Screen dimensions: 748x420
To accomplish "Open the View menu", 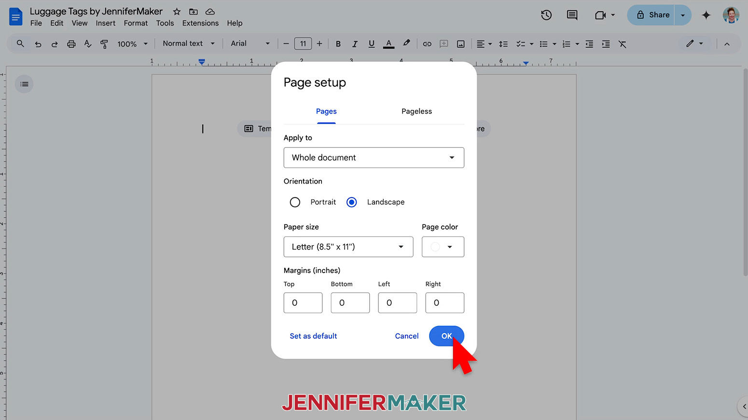I will click(80, 23).
